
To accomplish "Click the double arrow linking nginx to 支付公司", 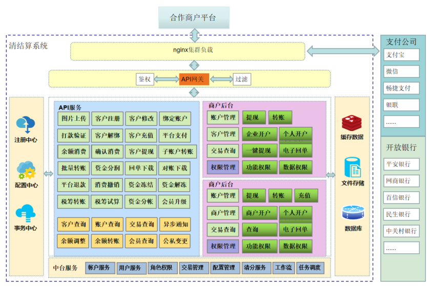I will pyautogui.click(x=343, y=51).
